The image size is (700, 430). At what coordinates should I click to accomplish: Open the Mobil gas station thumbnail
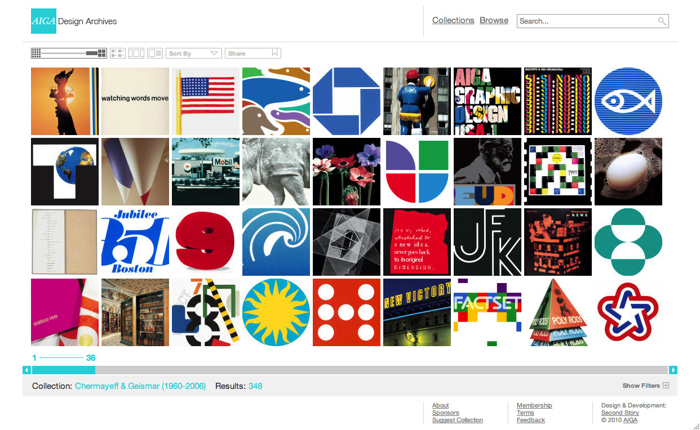coord(206,172)
